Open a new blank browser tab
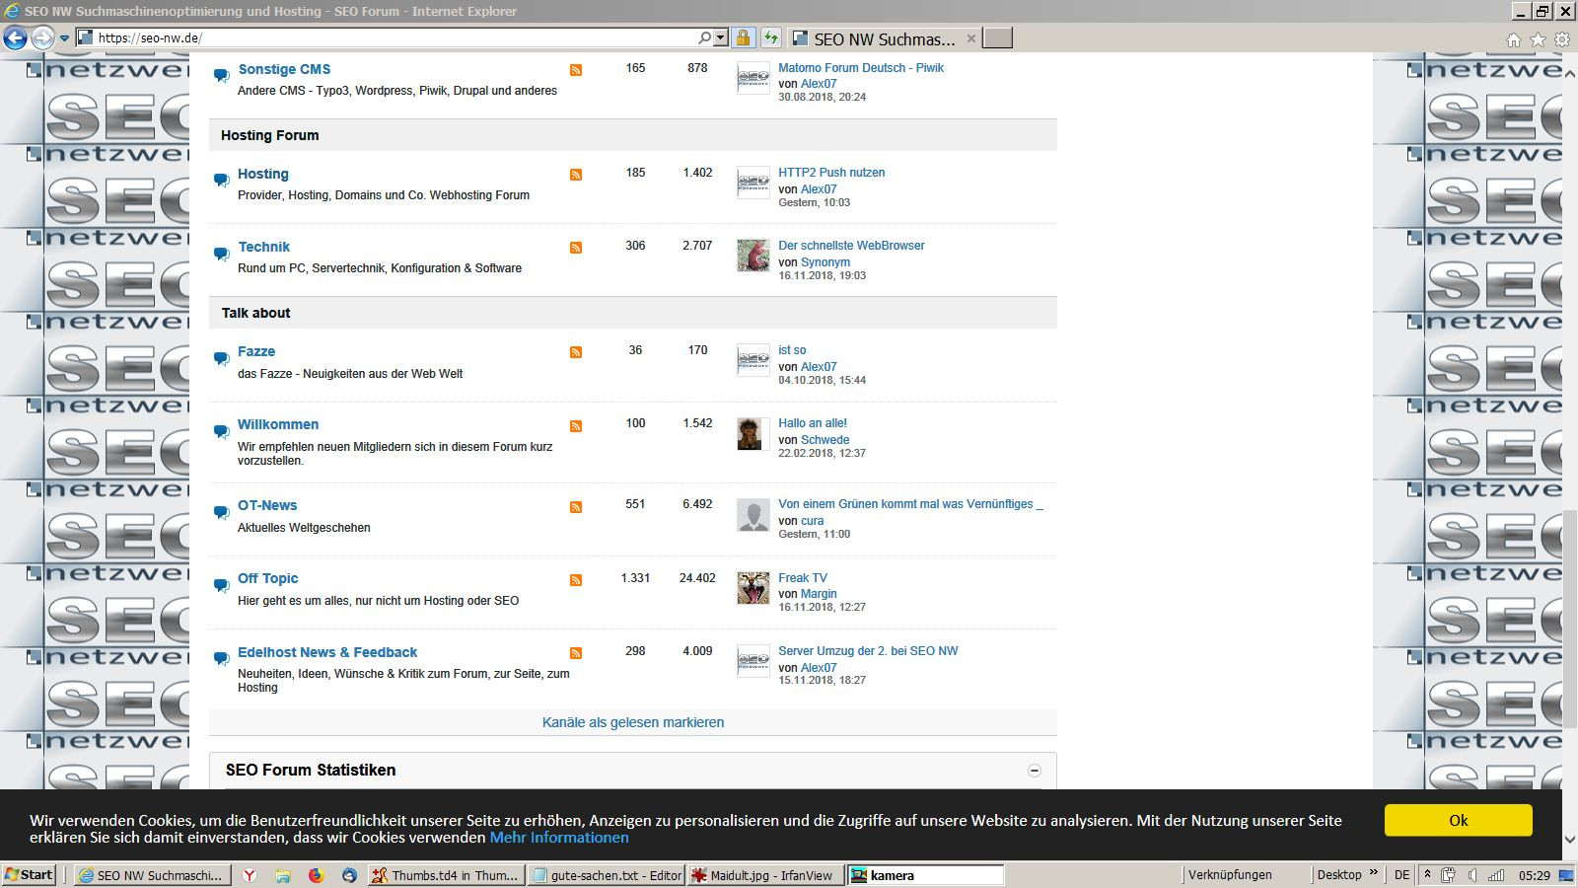 998,38
